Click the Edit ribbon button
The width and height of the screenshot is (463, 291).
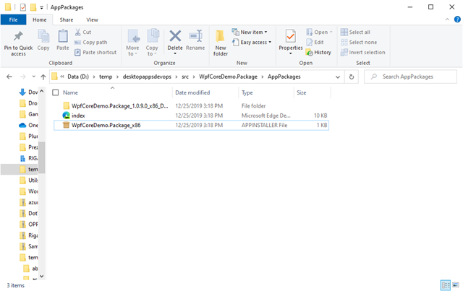(x=315, y=43)
